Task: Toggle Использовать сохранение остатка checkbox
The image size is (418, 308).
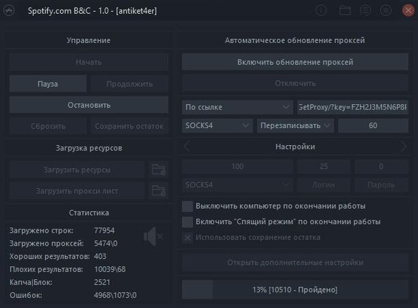Action: point(187,238)
